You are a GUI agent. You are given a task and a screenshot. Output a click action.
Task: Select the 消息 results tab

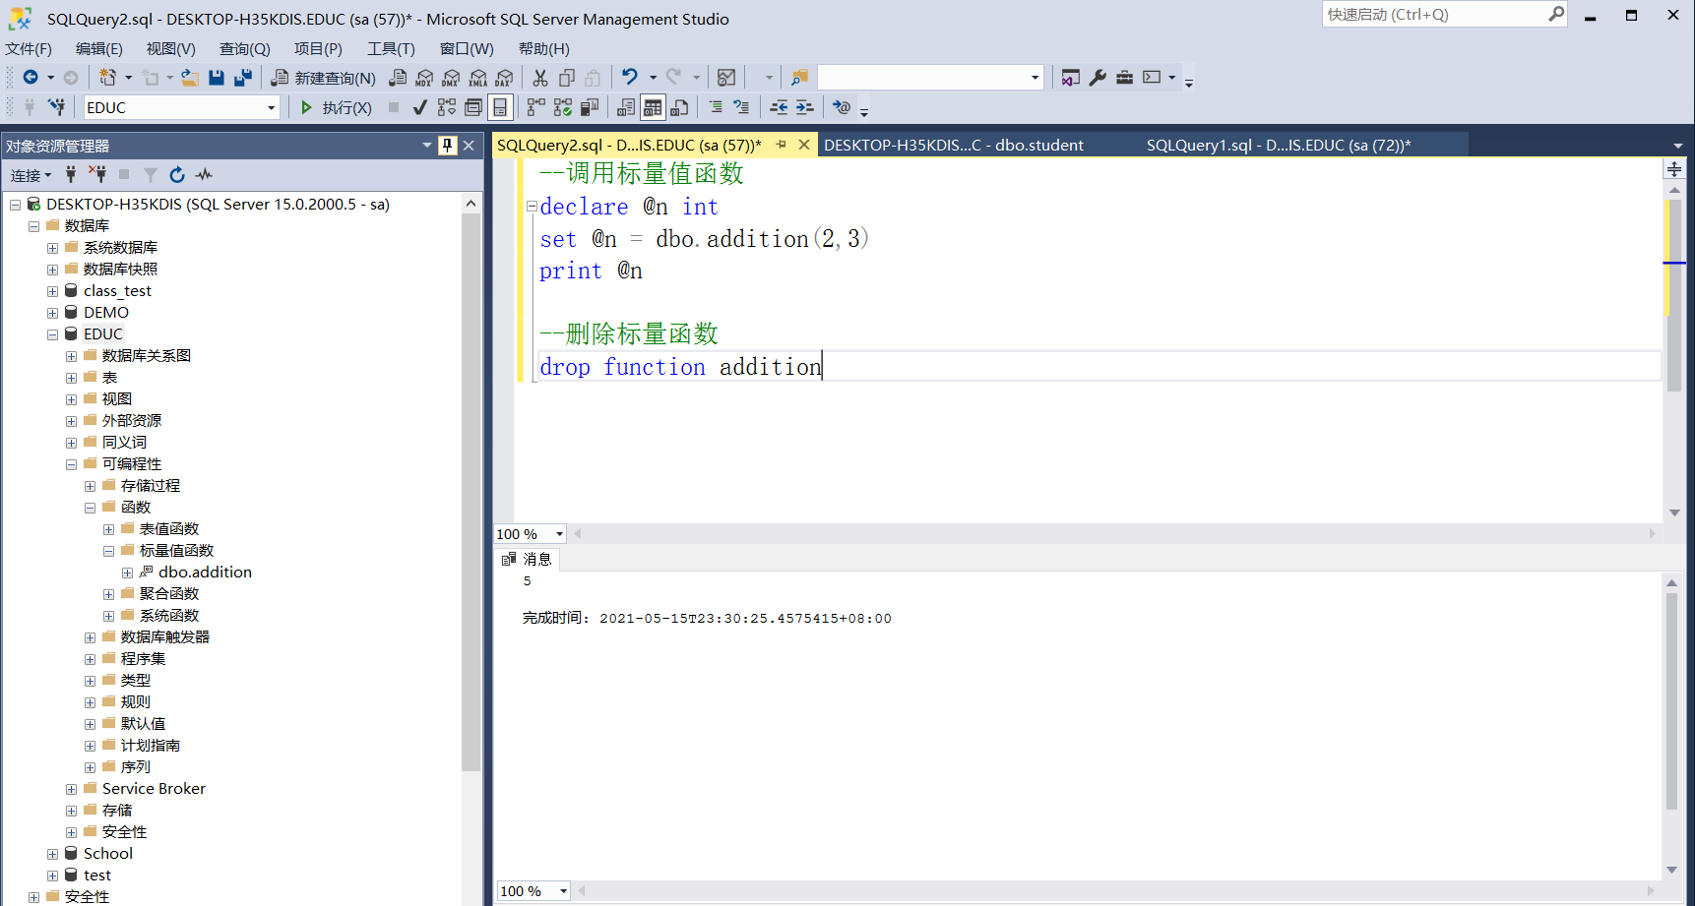coord(528,559)
